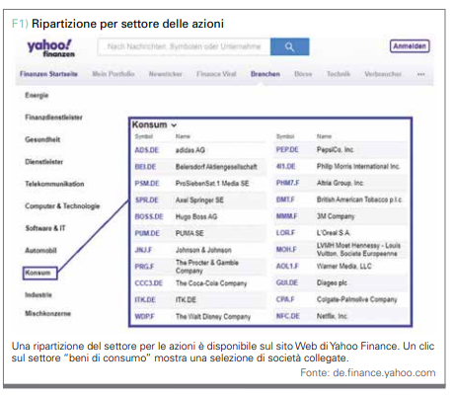
Task: Switch to the Branchen tab
Action: (x=265, y=74)
